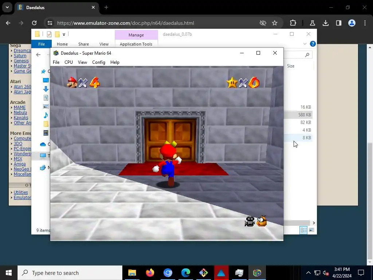This screenshot has width=373, height=280.
Task: Open Documents icon in Explorer sidebar
Action: coord(46,98)
